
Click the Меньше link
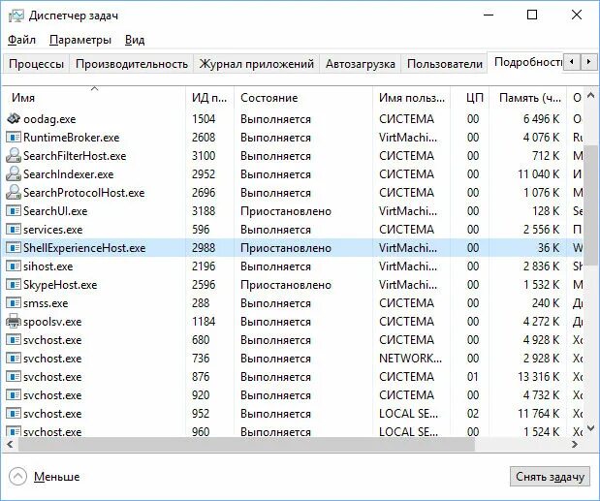click(x=56, y=477)
